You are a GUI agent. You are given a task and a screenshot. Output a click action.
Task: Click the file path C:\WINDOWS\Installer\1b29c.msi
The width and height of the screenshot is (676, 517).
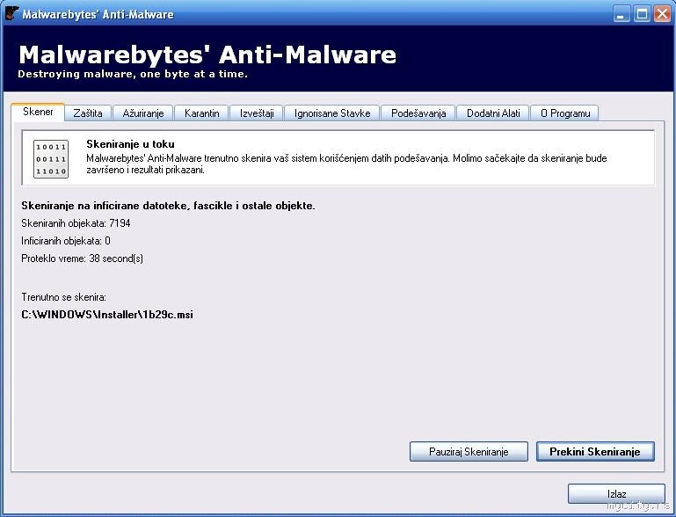107,315
